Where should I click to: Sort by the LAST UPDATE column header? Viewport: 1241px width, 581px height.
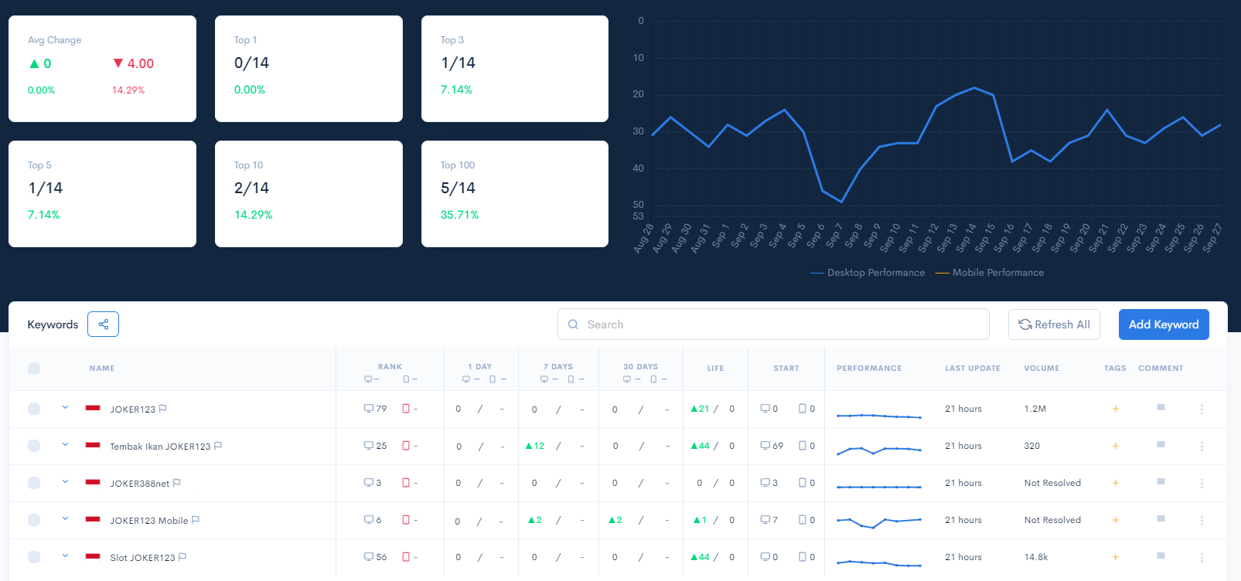tap(973, 369)
